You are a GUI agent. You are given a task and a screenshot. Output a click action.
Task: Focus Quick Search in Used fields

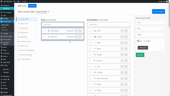(63, 25)
